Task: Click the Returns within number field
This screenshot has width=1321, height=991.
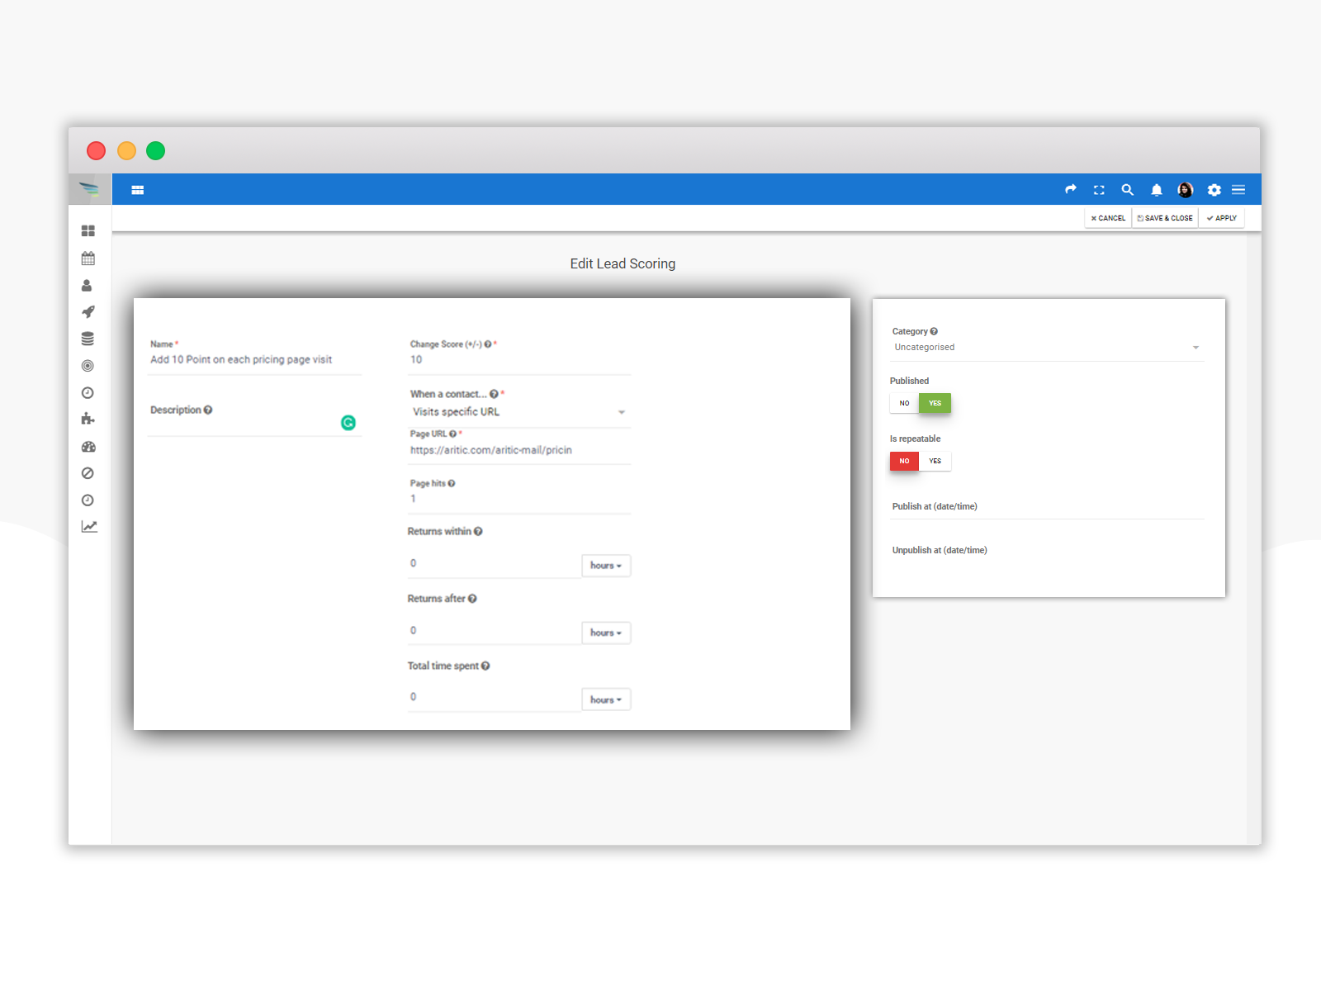Action: pyautogui.click(x=495, y=564)
